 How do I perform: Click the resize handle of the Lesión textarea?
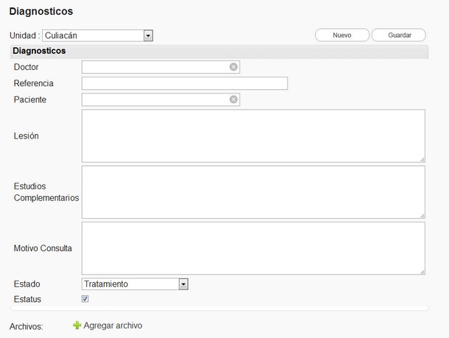point(422,158)
